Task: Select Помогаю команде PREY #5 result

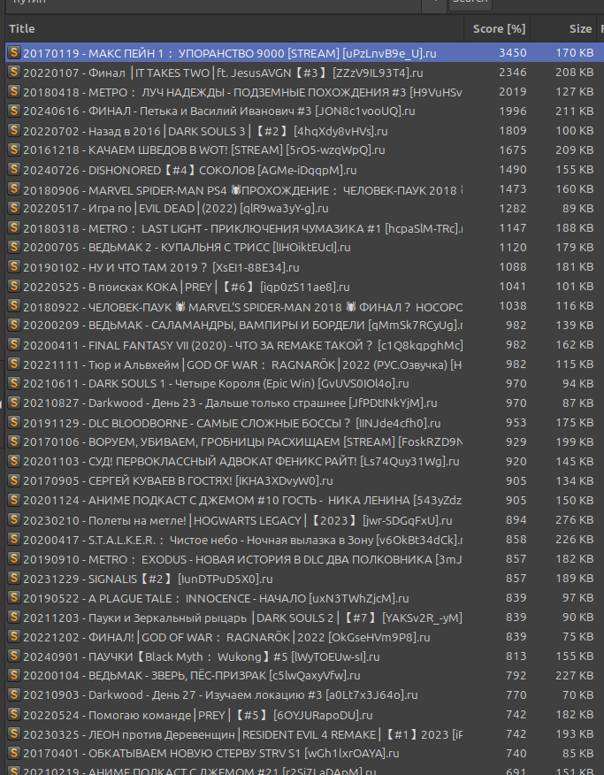Action: click(304, 715)
